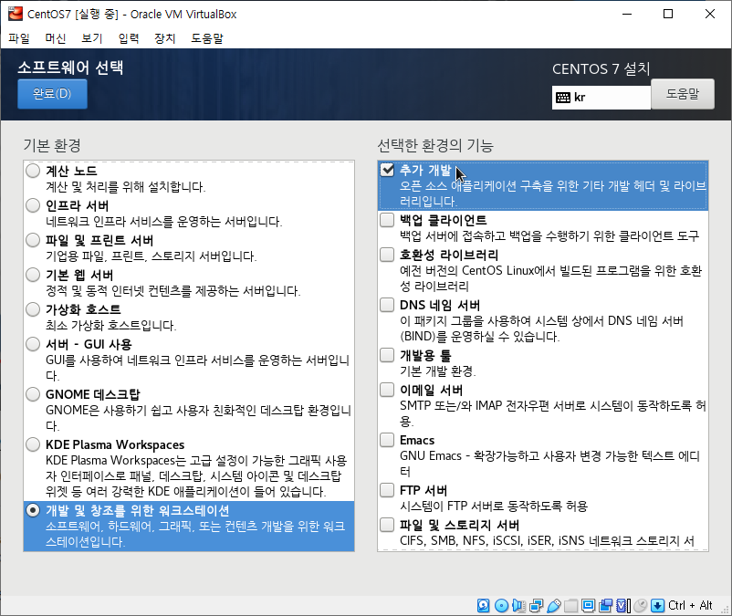
Task: Check the 호환성 라이브러리 option
Action: coord(387,255)
